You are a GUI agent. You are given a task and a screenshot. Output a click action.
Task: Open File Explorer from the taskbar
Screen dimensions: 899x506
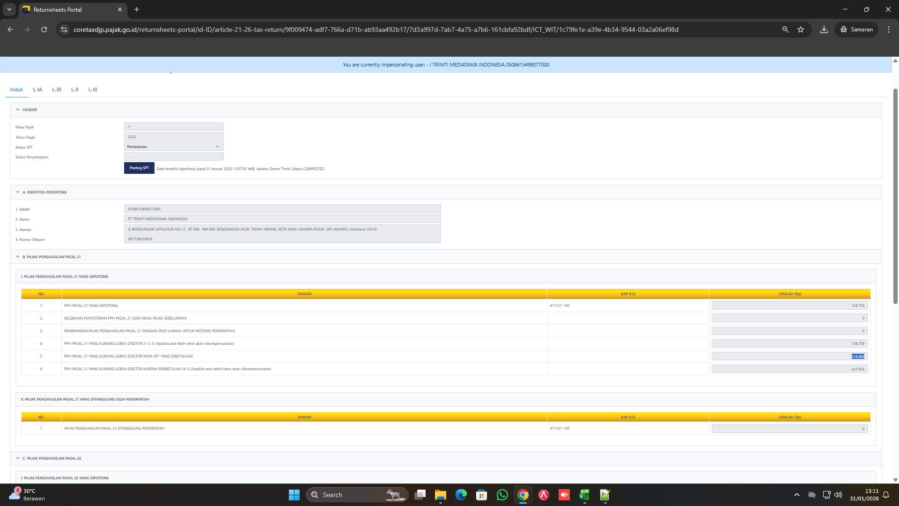coord(440,495)
